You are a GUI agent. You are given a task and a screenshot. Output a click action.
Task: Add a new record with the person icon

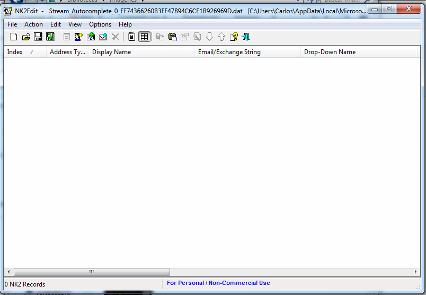(x=78, y=37)
